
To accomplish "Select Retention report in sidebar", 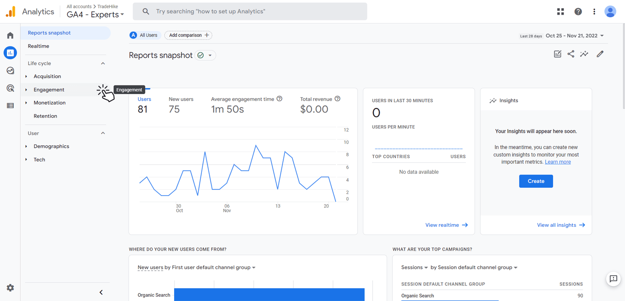I will pos(45,116).
